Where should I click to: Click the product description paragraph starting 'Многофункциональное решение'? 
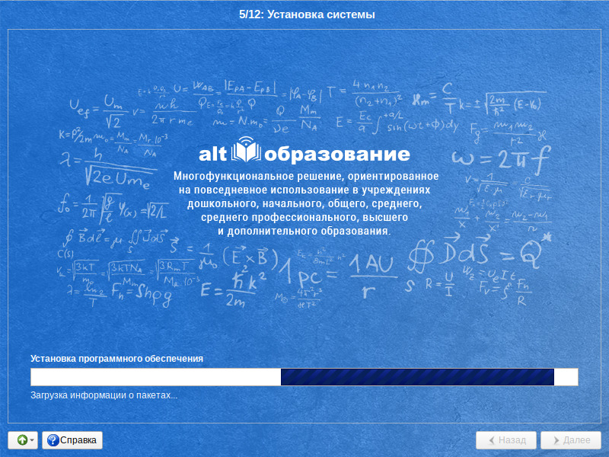[x=306, y=203]
